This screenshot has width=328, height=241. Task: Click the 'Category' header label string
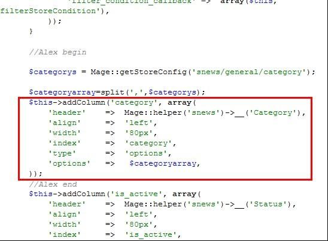coord(273,112)
